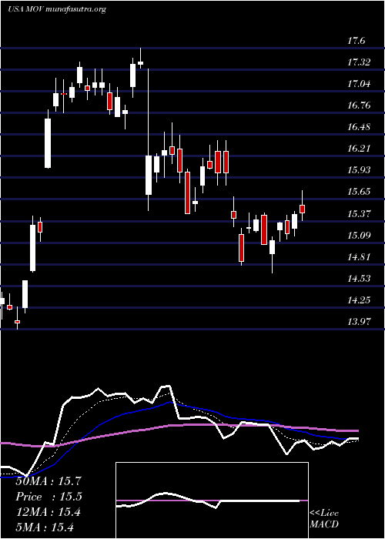Click the 15.93 price axis label
This screenshot has width=385, height=539.
[x=359, y=170]
